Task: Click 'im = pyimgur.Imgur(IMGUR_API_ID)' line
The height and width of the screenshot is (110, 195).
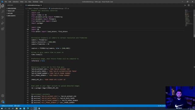Action: point(45,88)
